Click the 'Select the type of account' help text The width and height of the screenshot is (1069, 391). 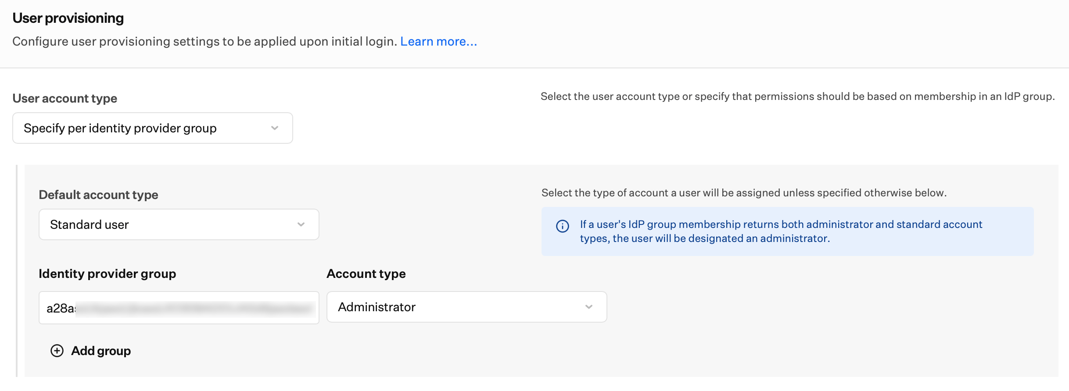tap(744, 193)
